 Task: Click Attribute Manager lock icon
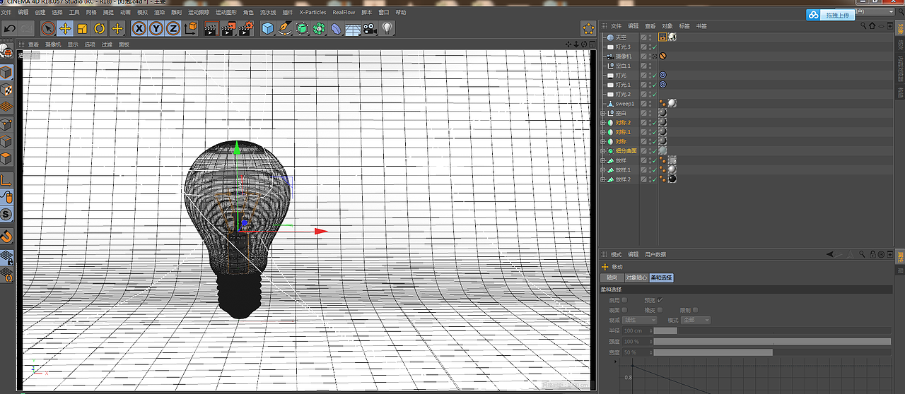coord(872,254)
